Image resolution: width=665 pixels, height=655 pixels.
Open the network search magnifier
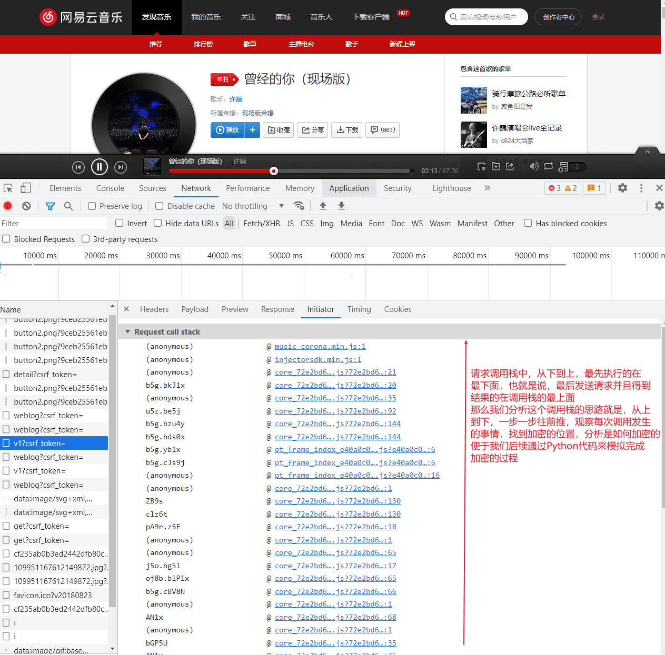click(x=68, y=206)
